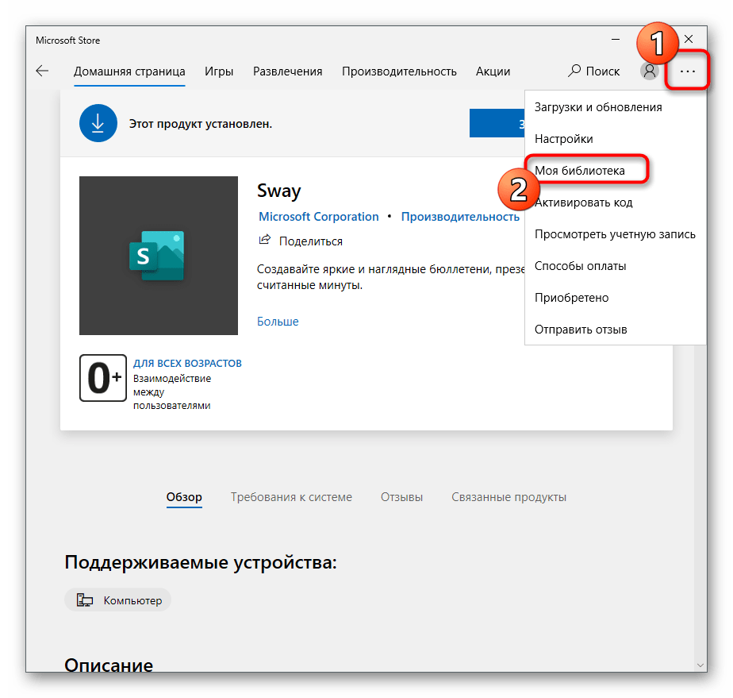Click the back arrow icon
Screen dimensions: 733x698
click(42, 71)
